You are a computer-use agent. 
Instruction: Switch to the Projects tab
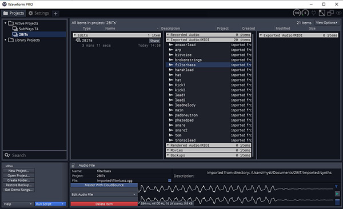tap(14, 13)
